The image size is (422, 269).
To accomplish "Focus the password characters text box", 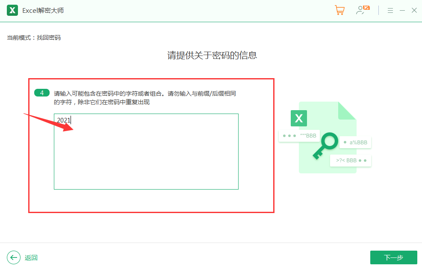I will coord(146,152).
